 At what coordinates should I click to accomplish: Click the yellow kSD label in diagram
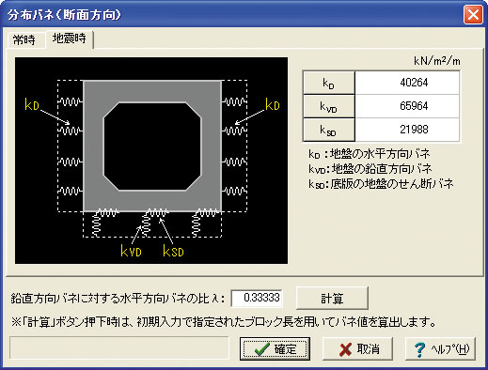tap(173, 251)
